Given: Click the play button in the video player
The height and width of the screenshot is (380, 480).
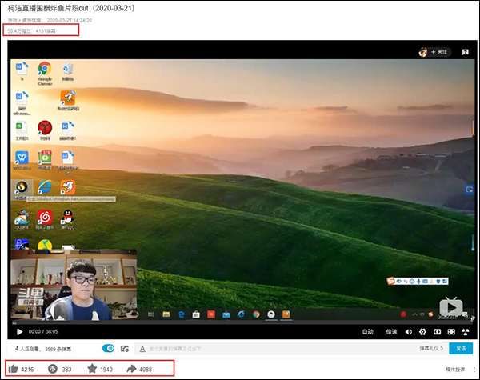Looking at the screenshot, I should (x=19, y=331).
